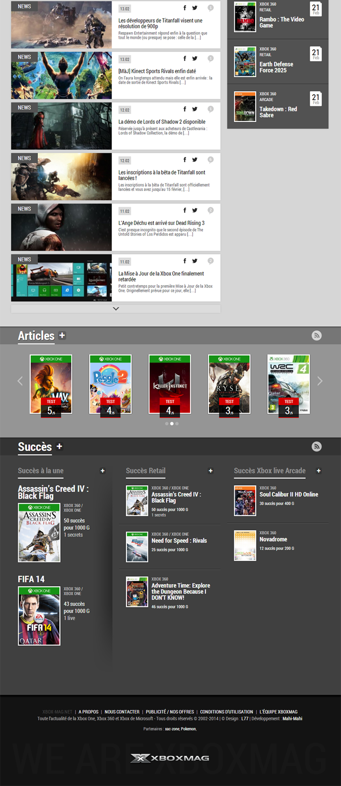Open the Articles section heading
This screenshot has width=341, height=786.
click(36, 336)
